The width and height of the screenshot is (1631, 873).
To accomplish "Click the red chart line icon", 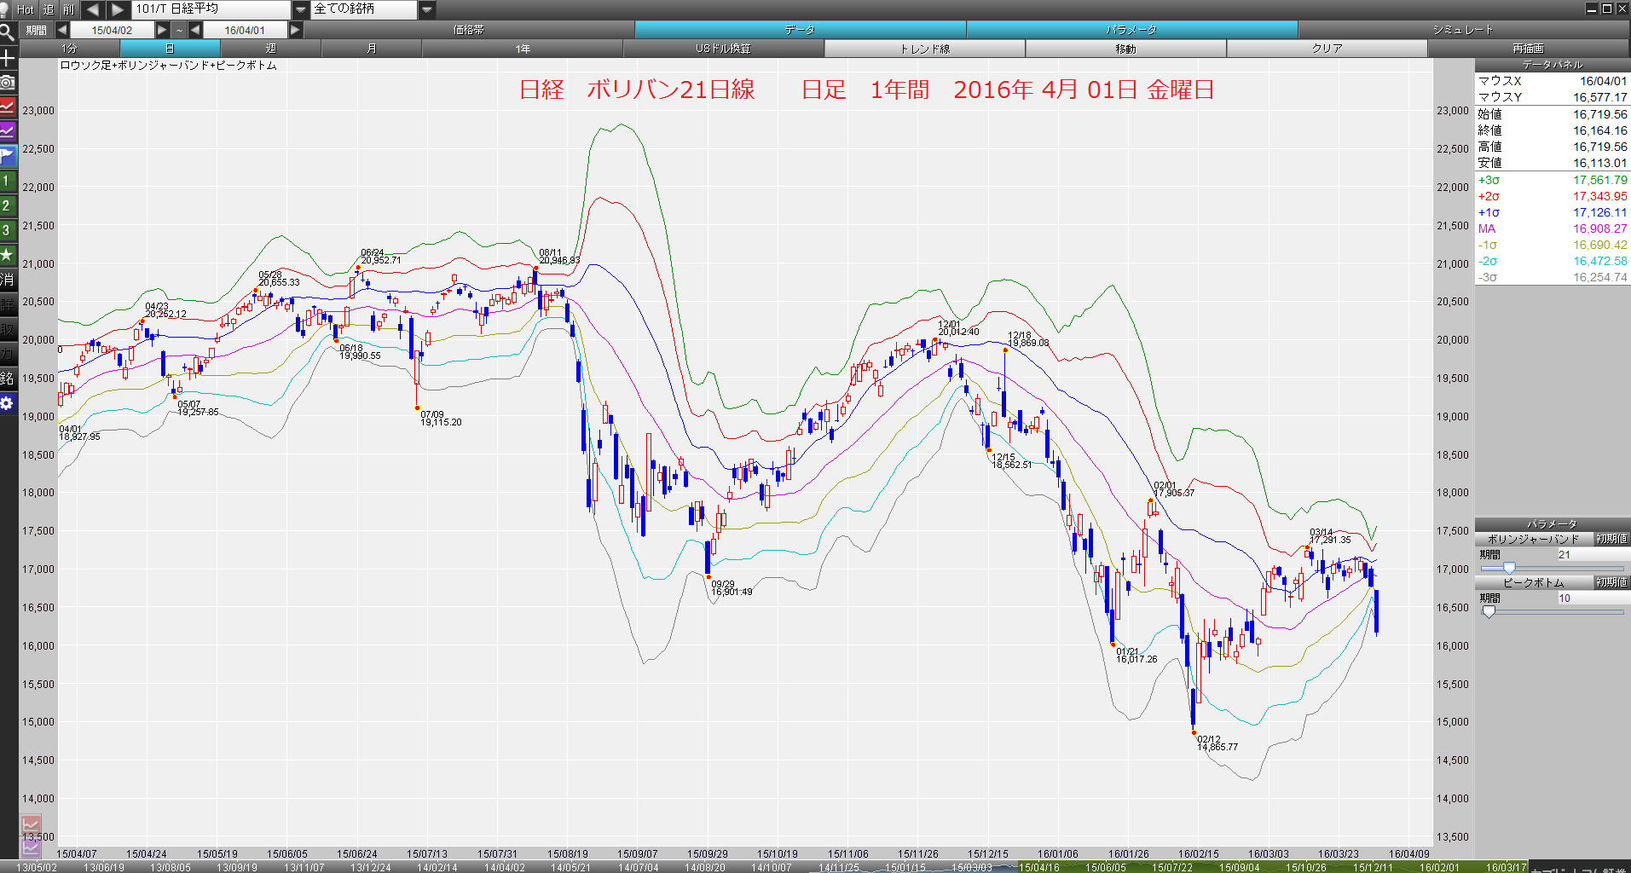I will pyautogui.click(x=8, y=107).
